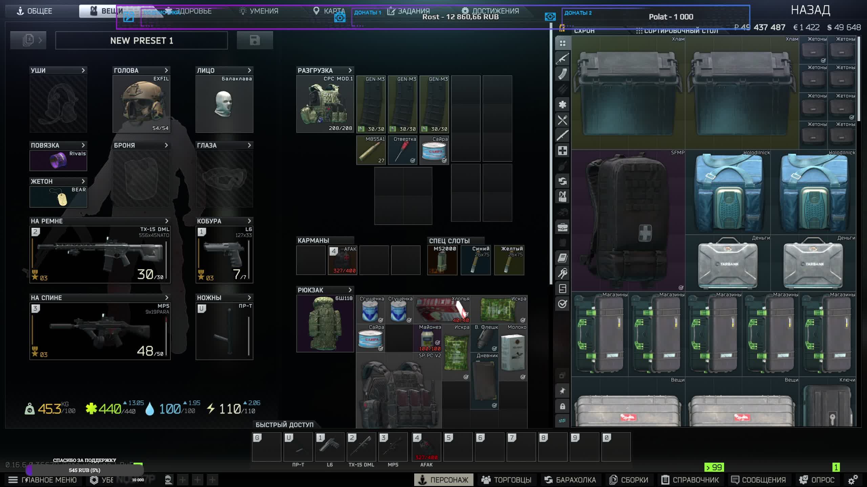Viewport: 867px width, 487px height.
Task: Select the containers briefcase filter icon
Action: pyautogui.click(x=562, y=227)
